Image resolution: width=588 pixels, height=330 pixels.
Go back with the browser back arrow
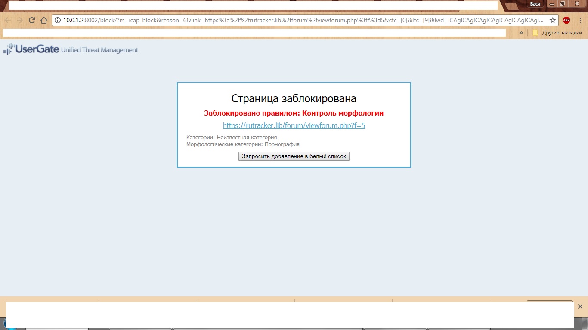click(8, 20)
